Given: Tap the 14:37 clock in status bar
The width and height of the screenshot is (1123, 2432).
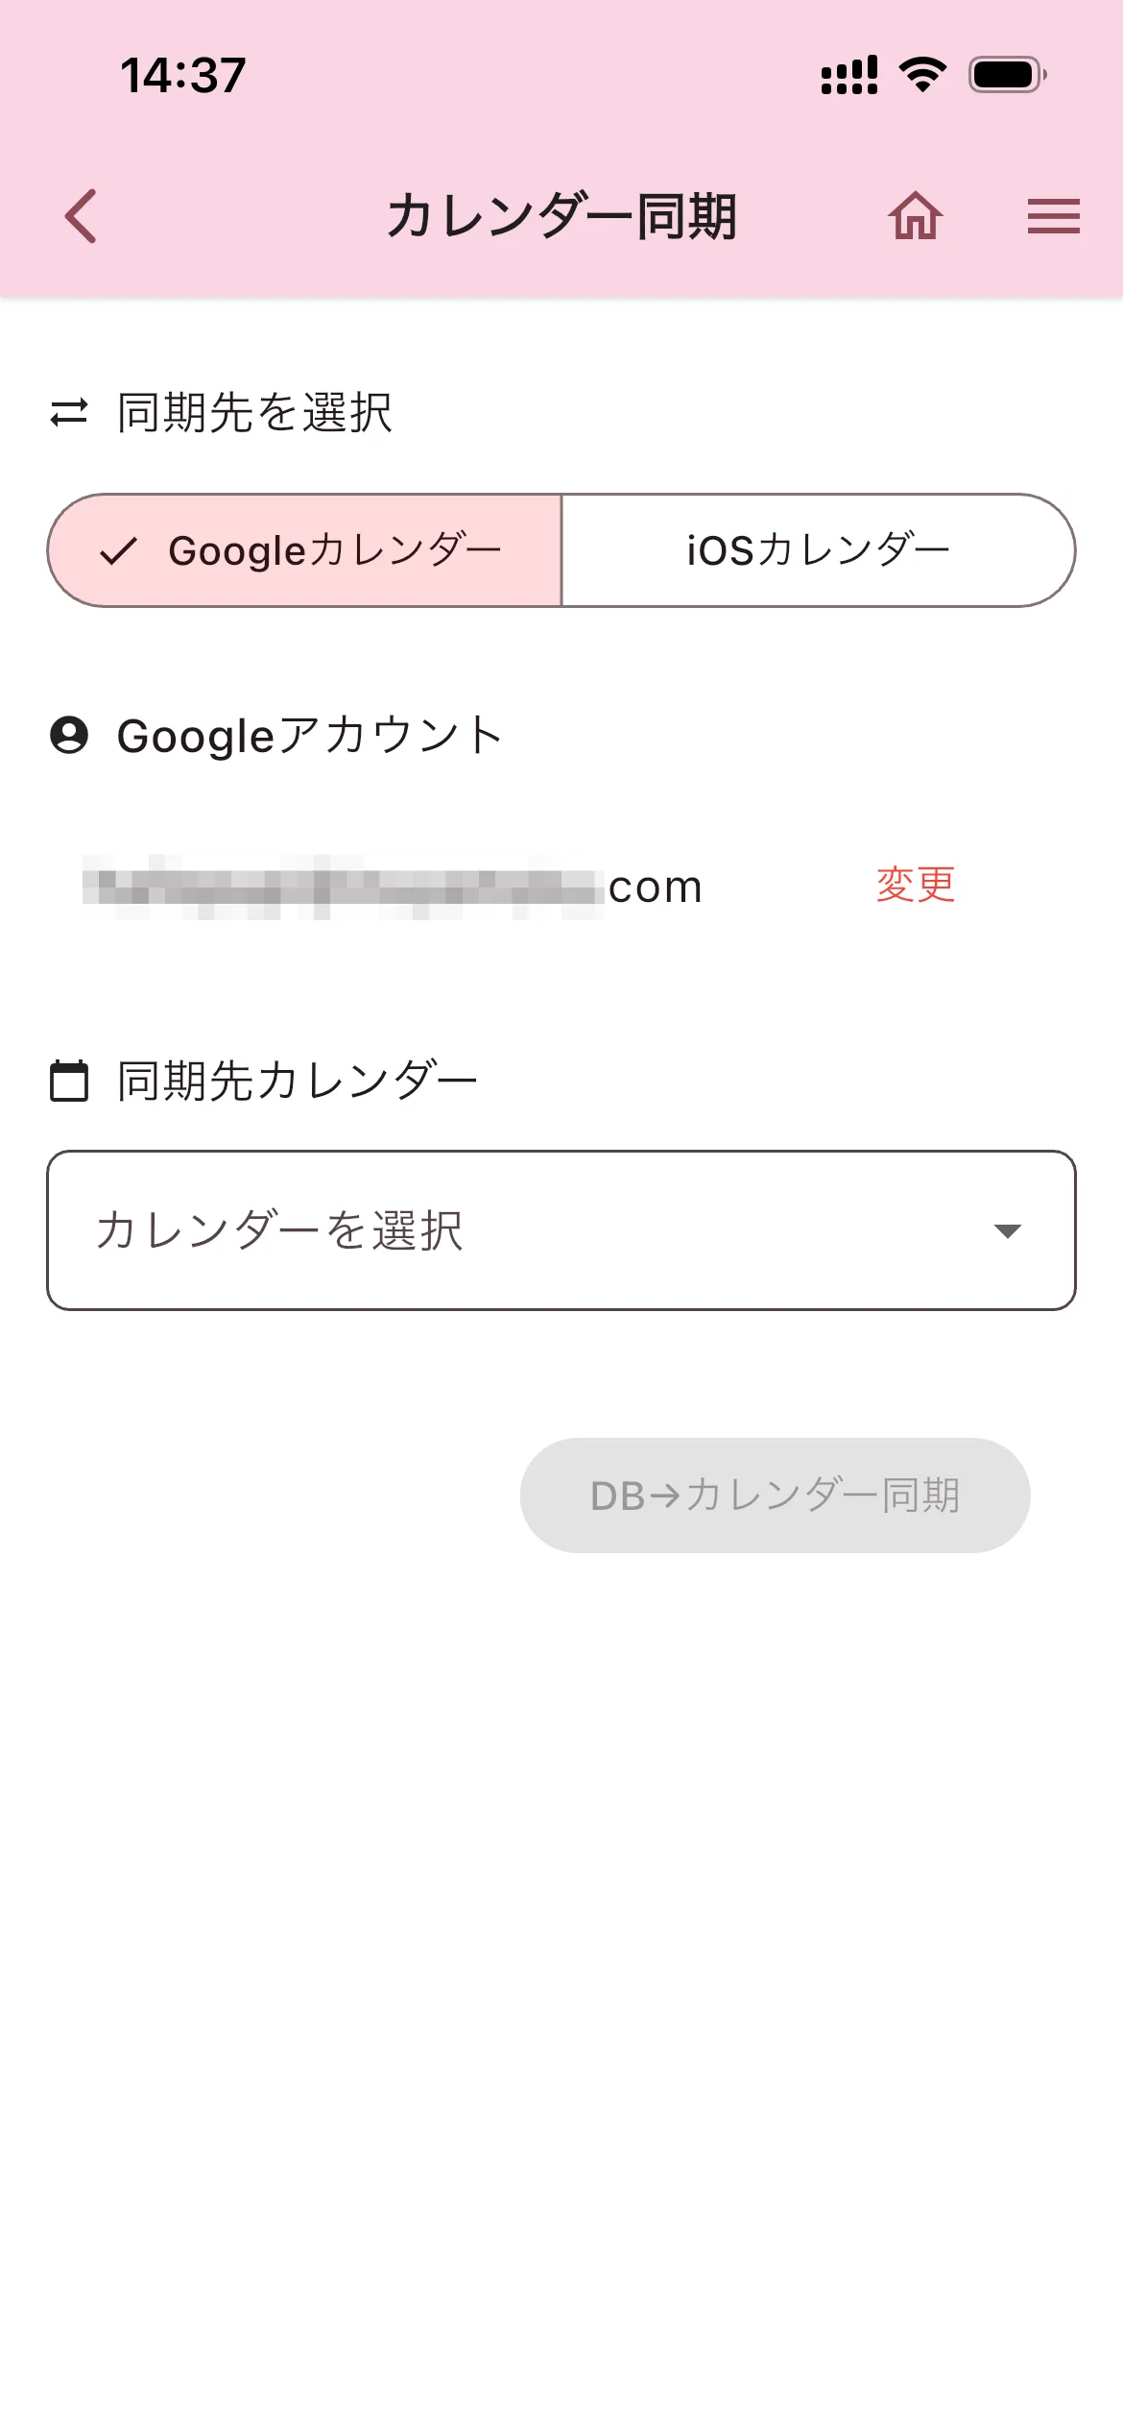Looking at the screenshot, I should click(x=183, y=75).
